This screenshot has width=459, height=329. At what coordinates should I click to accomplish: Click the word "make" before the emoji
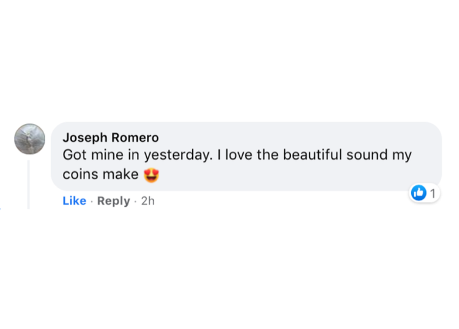(x=120, y=174)
